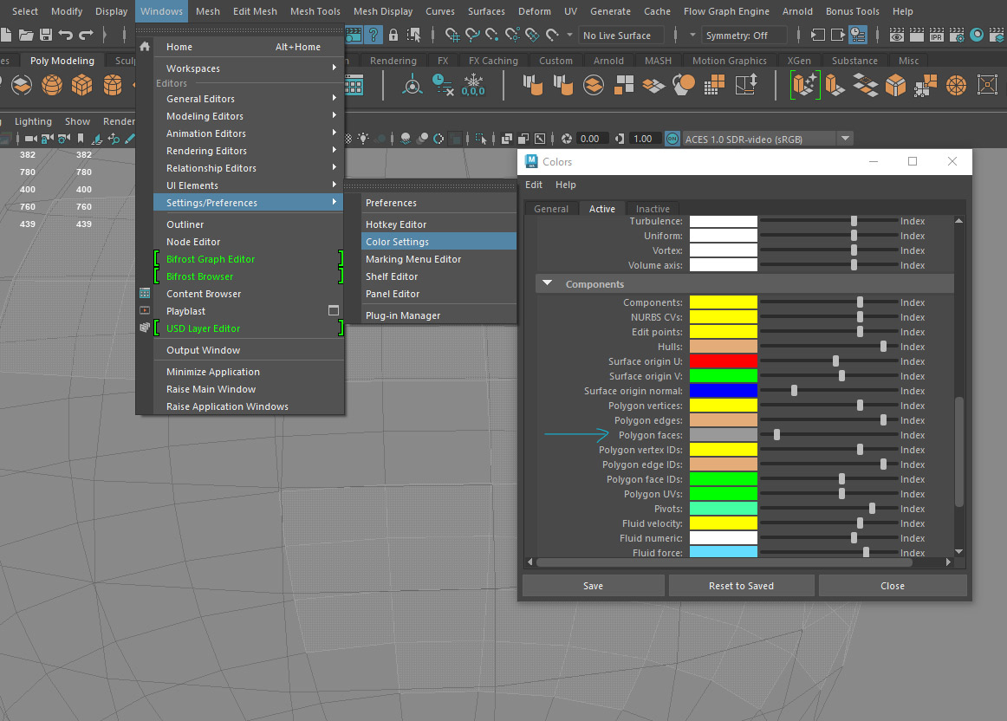Switch to the General tab in Colors
The image size is (1007, 721).
[551, 209]
